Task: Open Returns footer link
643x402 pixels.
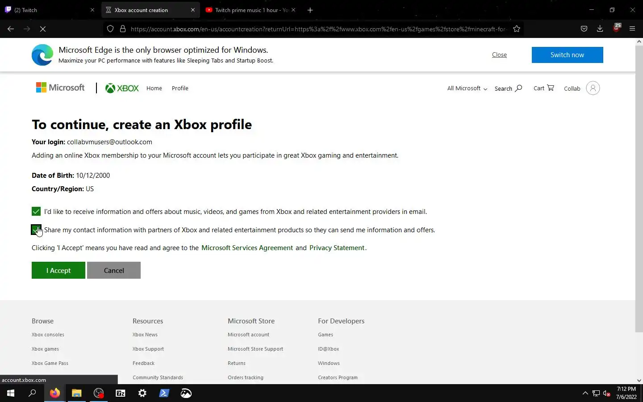Action: 236,363
